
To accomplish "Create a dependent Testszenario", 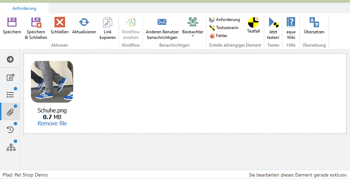I will pos(224,28).
